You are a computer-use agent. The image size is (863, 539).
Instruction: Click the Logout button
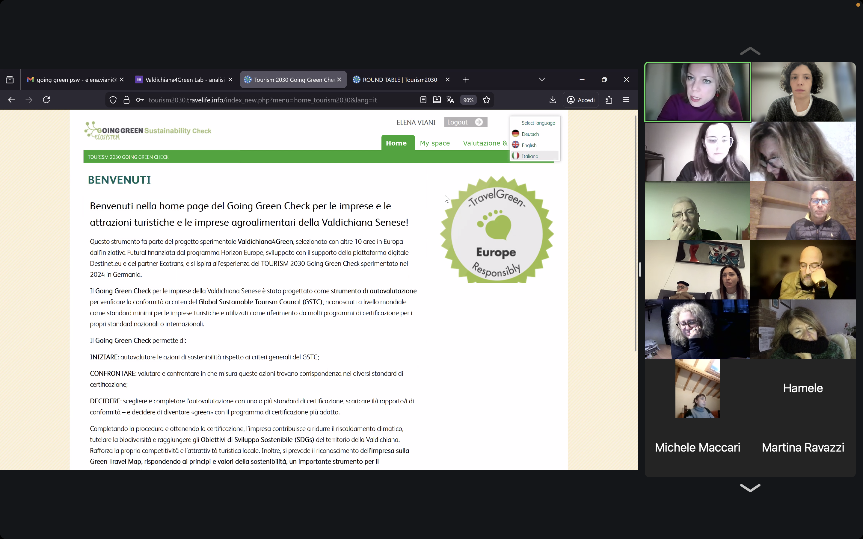(x=465, y=122)
